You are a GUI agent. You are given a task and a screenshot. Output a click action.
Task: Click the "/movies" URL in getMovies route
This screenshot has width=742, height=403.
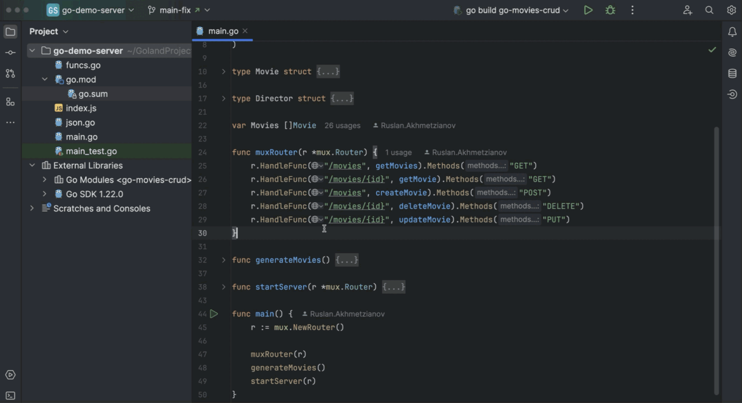345,166
